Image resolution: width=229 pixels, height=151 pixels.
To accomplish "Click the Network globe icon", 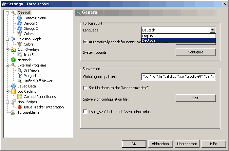I will point(13,60).
